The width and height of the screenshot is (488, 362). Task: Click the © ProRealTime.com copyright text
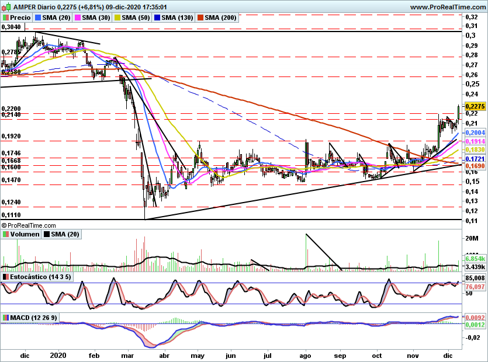pos(29,225)
